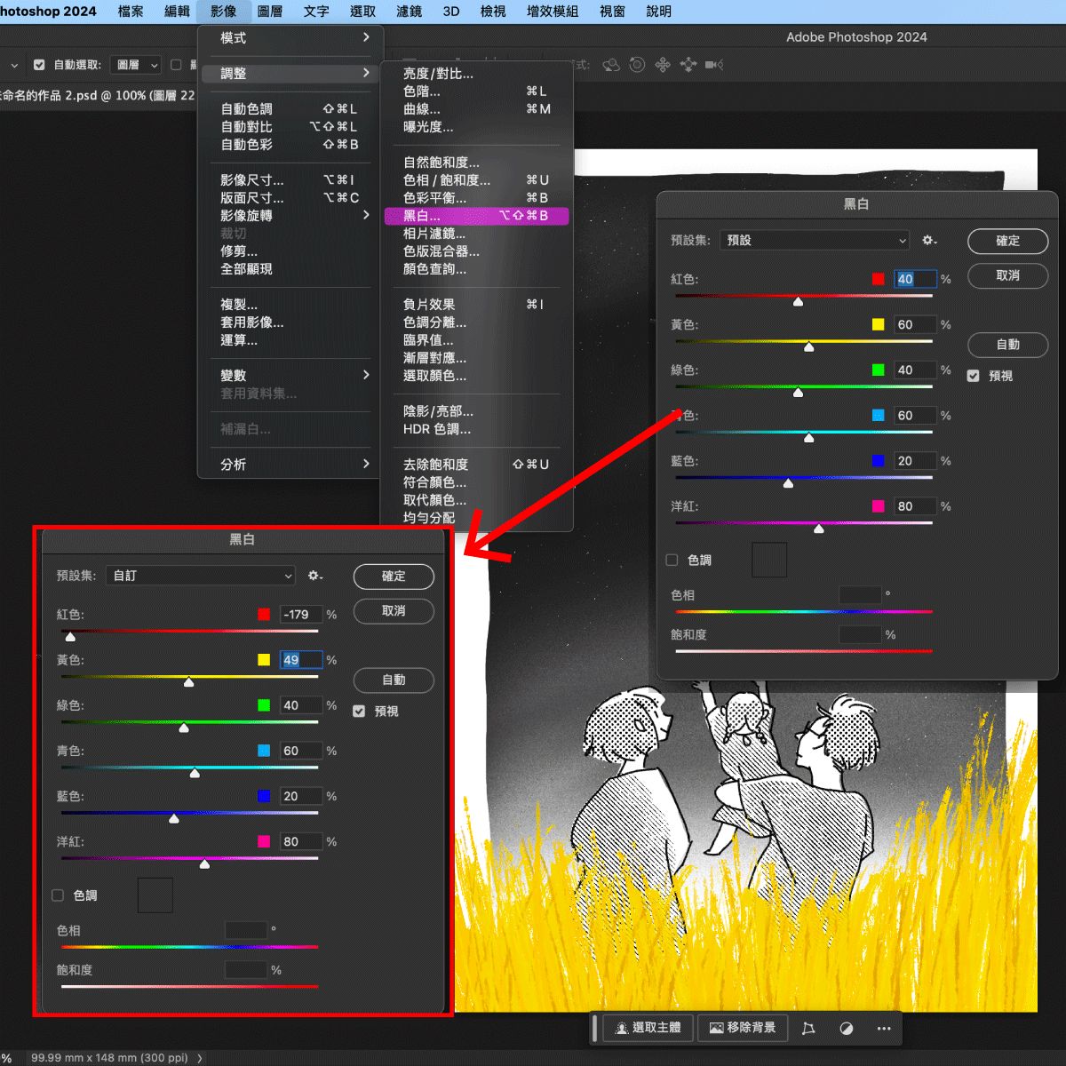Click the 黃色 value field showing 49

(x=301, y=660)
